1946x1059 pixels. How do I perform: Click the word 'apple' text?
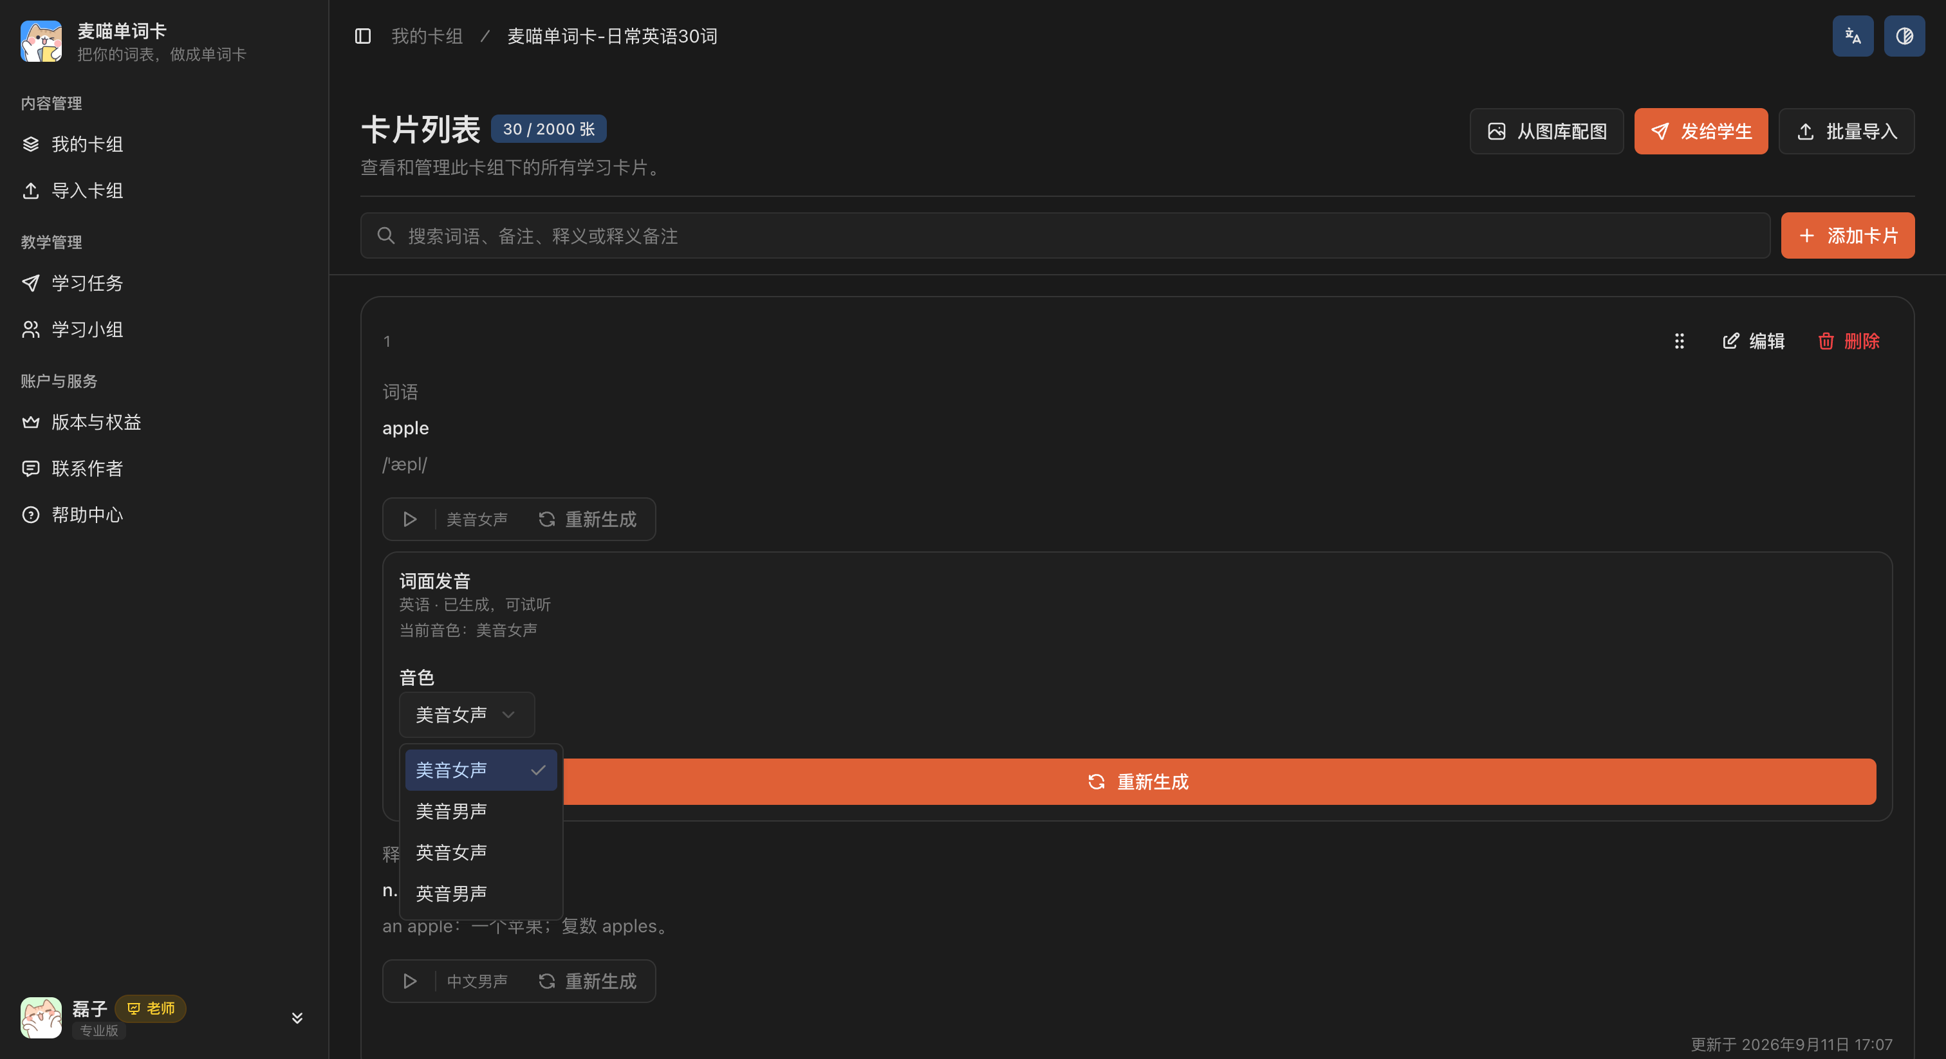click(405, 428)
